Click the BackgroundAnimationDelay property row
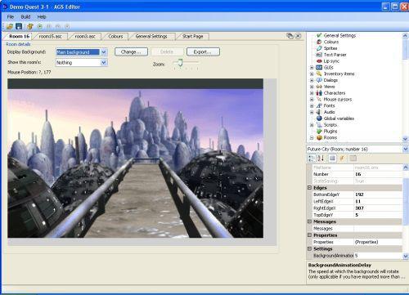Screen dimensions: 409x295 click(357, 256)
